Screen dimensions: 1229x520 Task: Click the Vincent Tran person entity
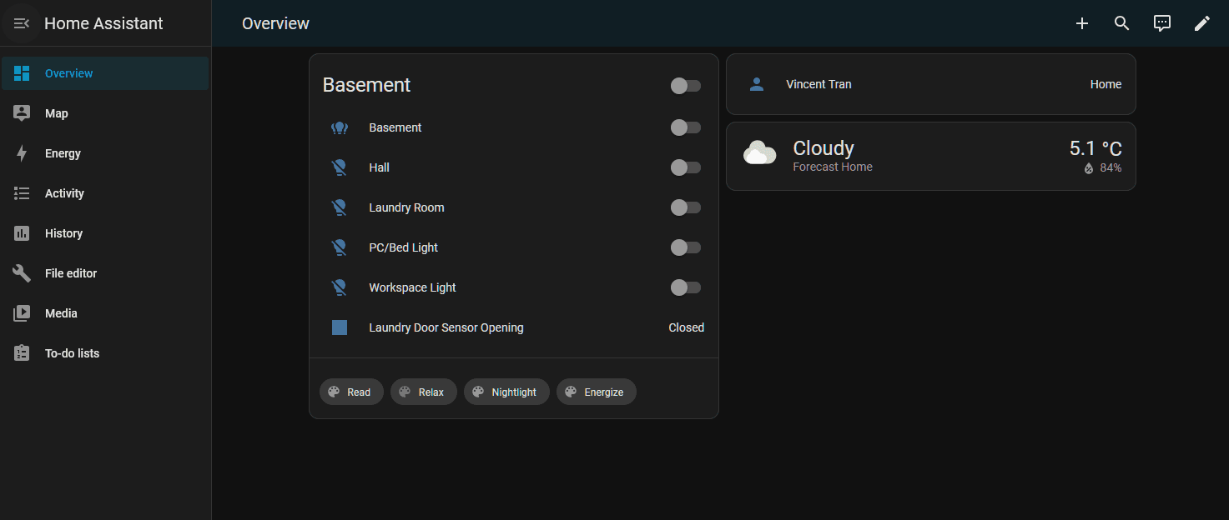coord(930,83)
